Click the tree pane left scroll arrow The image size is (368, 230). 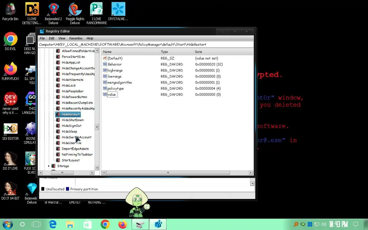pos(40,172)
